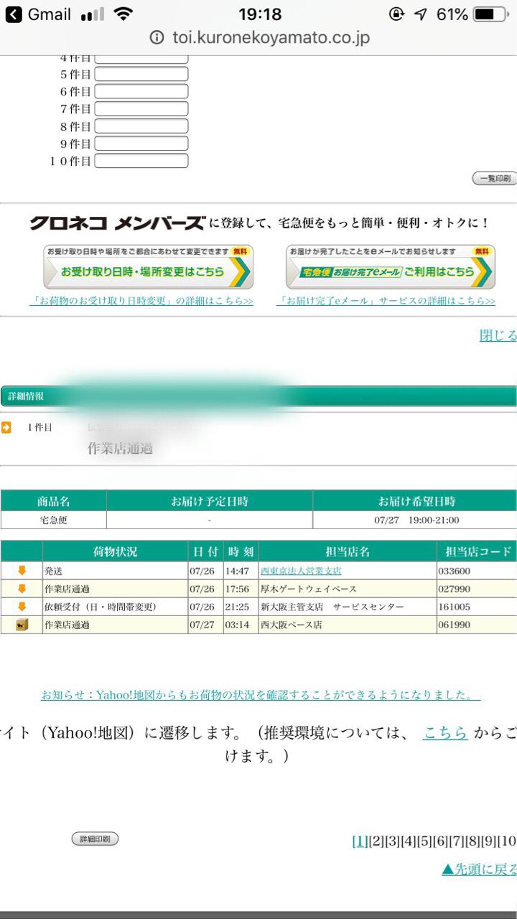
Task: Click the 一覧印刷 button
Action: [494, 178]
